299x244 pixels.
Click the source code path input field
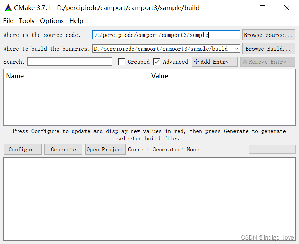coord(166,35)
